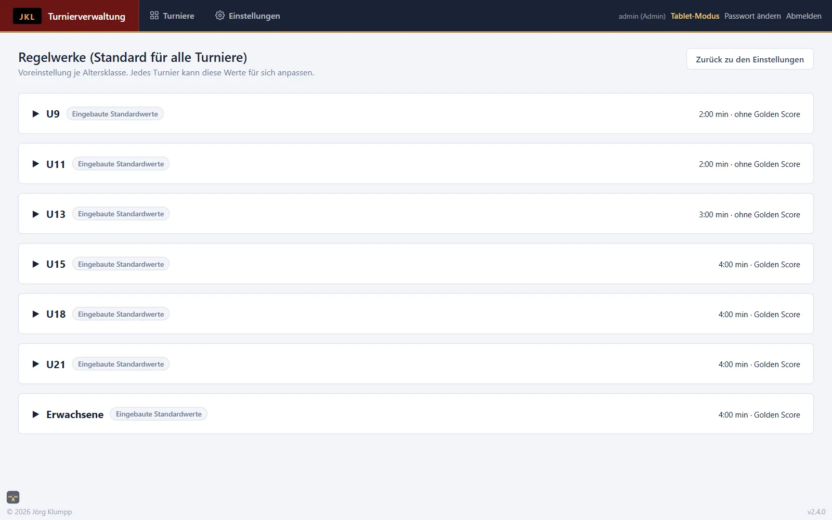Click U9 '2:00 min · ohne Golden Score'
This screenshot has height=520, width=832.
(749, 114)
